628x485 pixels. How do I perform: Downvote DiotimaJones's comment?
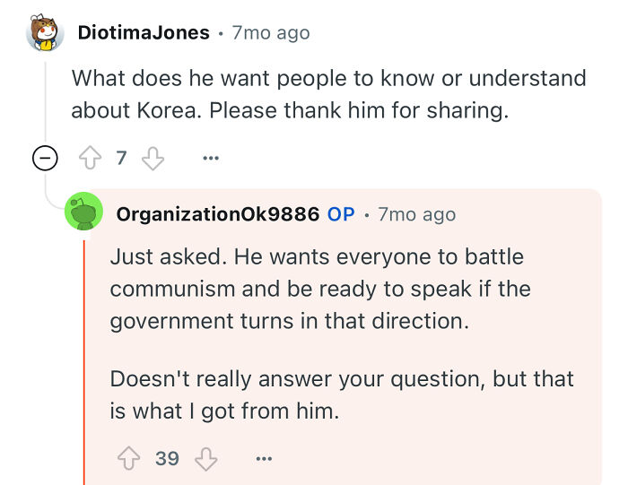153,159
